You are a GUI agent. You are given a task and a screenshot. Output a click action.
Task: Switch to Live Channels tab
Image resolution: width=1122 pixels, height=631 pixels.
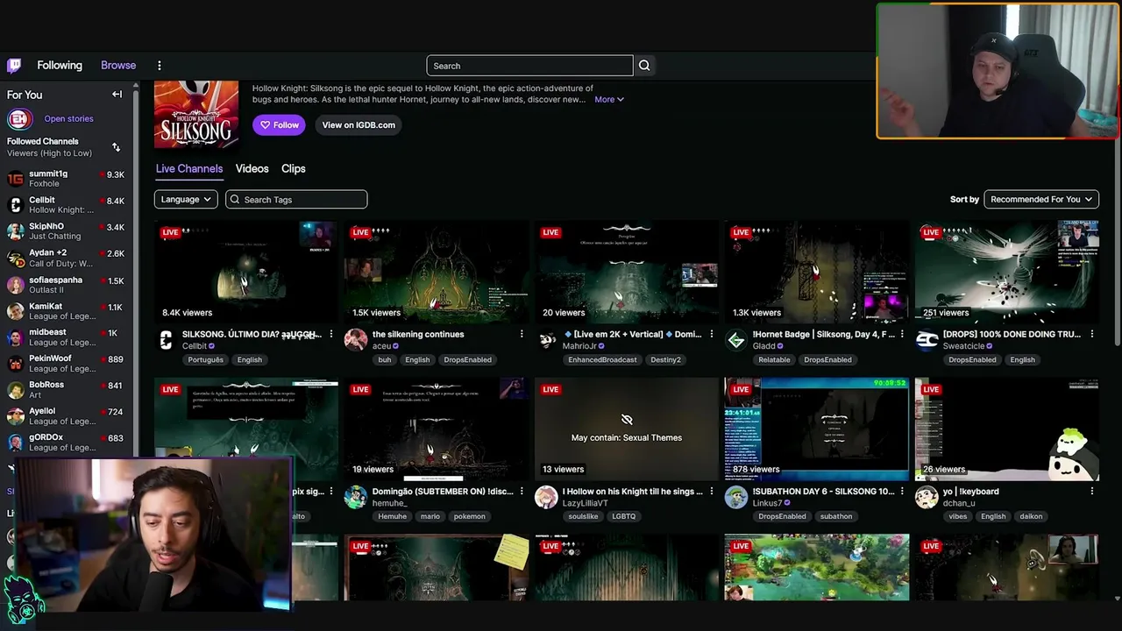click(189, 169)
